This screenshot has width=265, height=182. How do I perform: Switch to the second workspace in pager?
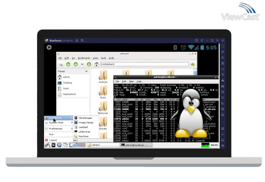81,145
